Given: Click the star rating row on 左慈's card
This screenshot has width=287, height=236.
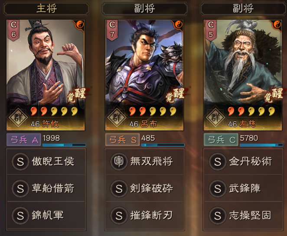Looking at the screenshot, I should [251, 111].
